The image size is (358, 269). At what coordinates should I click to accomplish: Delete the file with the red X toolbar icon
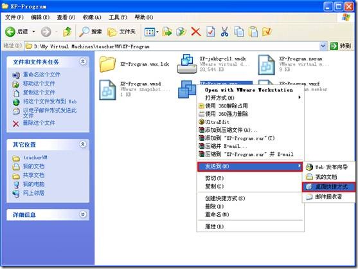coord(195,32)
